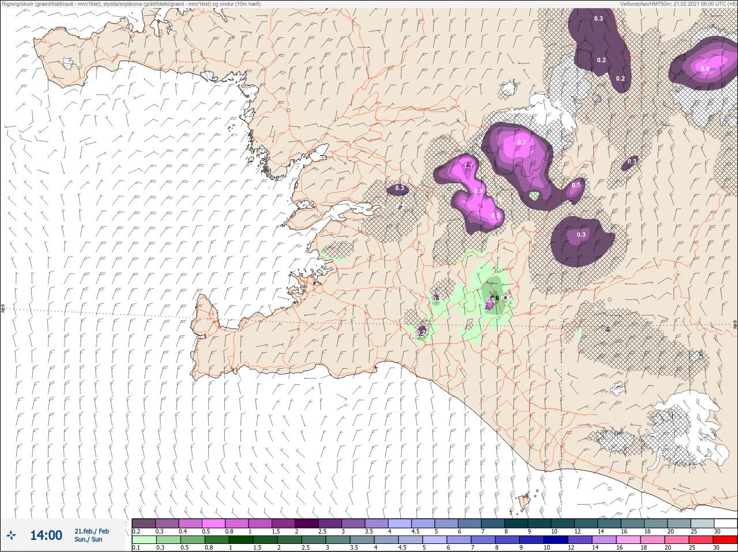Viewport: 738px width, 552px height.
Task: Click the 0.7 value in the large central snow area
Action: [522, 142]
